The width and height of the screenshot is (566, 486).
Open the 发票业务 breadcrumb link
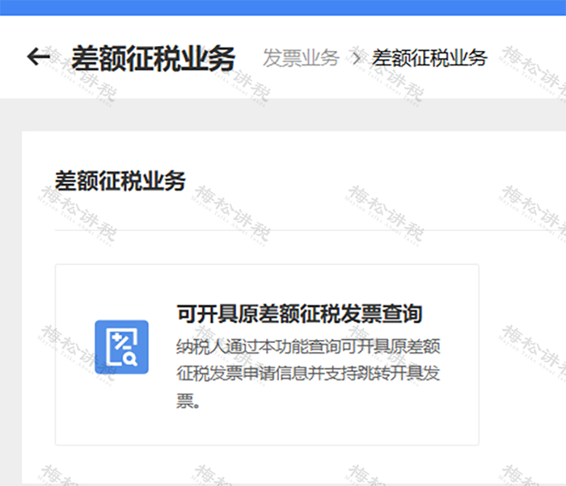pos(301,58)
